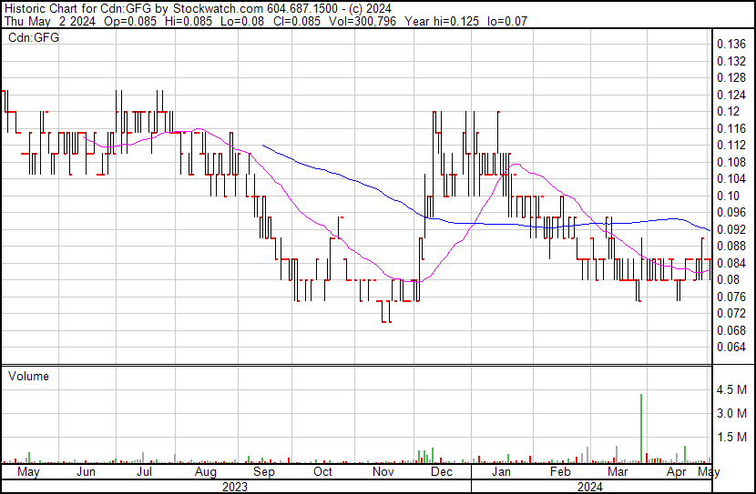
Task: Select the Nov month marker on timeline
Action: click(383, 472)
